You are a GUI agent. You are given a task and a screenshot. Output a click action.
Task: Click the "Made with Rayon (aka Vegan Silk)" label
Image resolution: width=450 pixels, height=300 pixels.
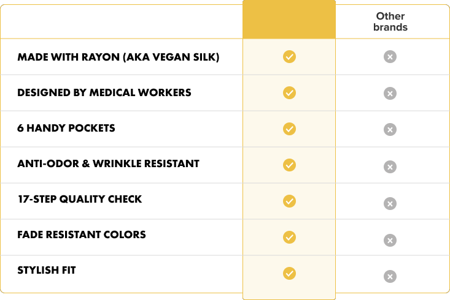(x=118, y=58)
